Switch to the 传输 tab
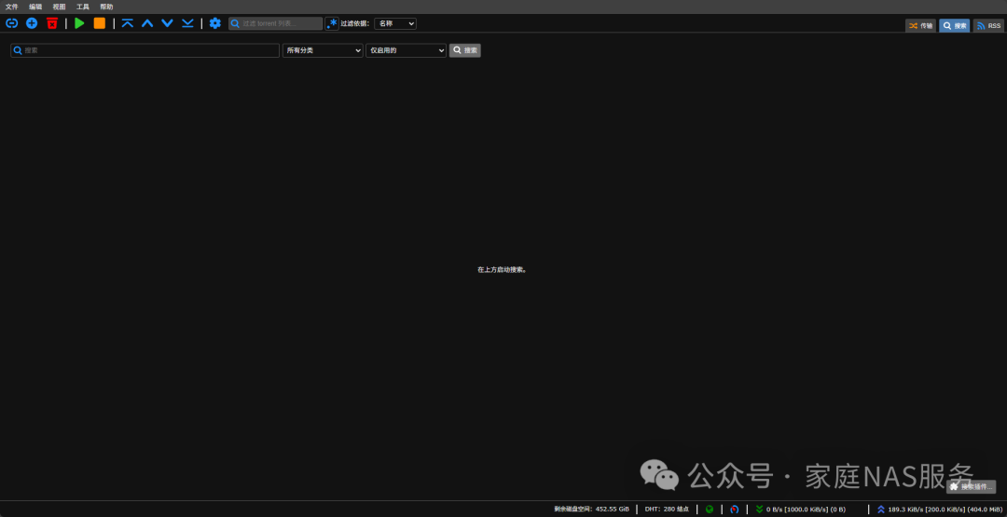This screenshot has height=517, width=1007. [921, 26]
